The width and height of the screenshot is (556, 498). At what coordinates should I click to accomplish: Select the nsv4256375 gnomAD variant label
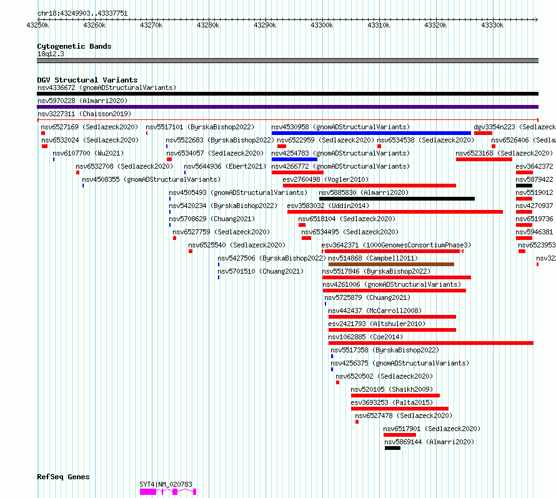(400, 363)
